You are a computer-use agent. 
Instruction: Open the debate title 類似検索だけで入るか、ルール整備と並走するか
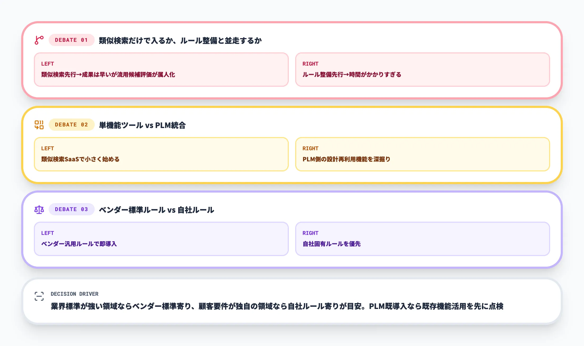(x=180, y=40)
